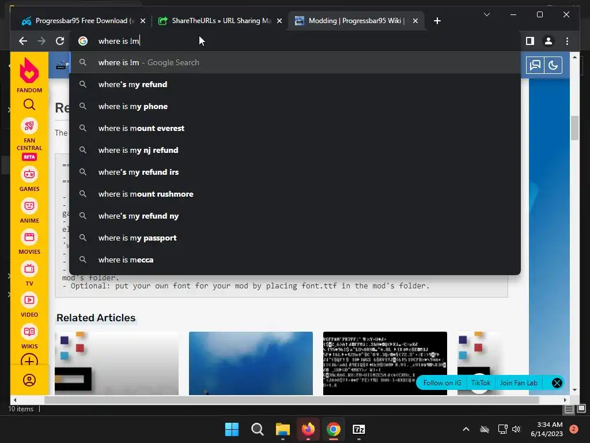Click the volume speaker tray icon
590x443 pixels.
[516, 429]
